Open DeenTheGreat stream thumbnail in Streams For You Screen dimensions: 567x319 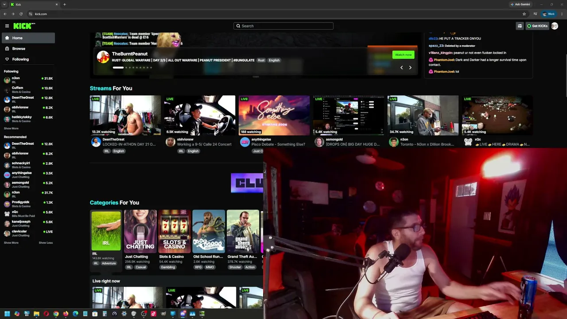tap(125, 115)
